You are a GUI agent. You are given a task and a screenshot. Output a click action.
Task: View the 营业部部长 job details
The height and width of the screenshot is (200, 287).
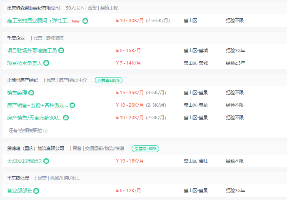20,191
